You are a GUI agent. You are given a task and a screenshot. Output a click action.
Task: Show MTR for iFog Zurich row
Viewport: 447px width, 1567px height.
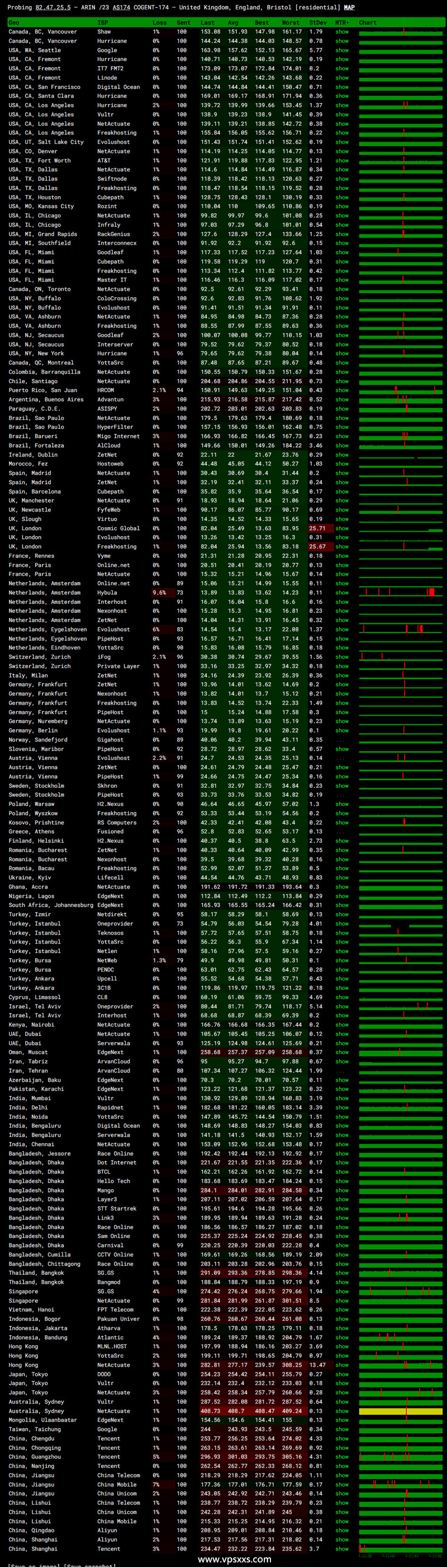(x=342, y=657)
